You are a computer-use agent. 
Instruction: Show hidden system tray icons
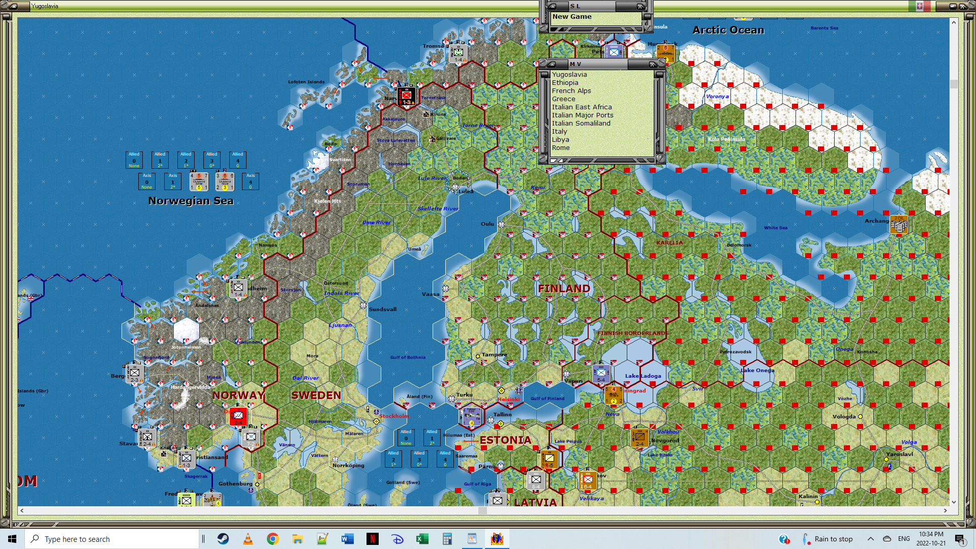tap(871, 539)
